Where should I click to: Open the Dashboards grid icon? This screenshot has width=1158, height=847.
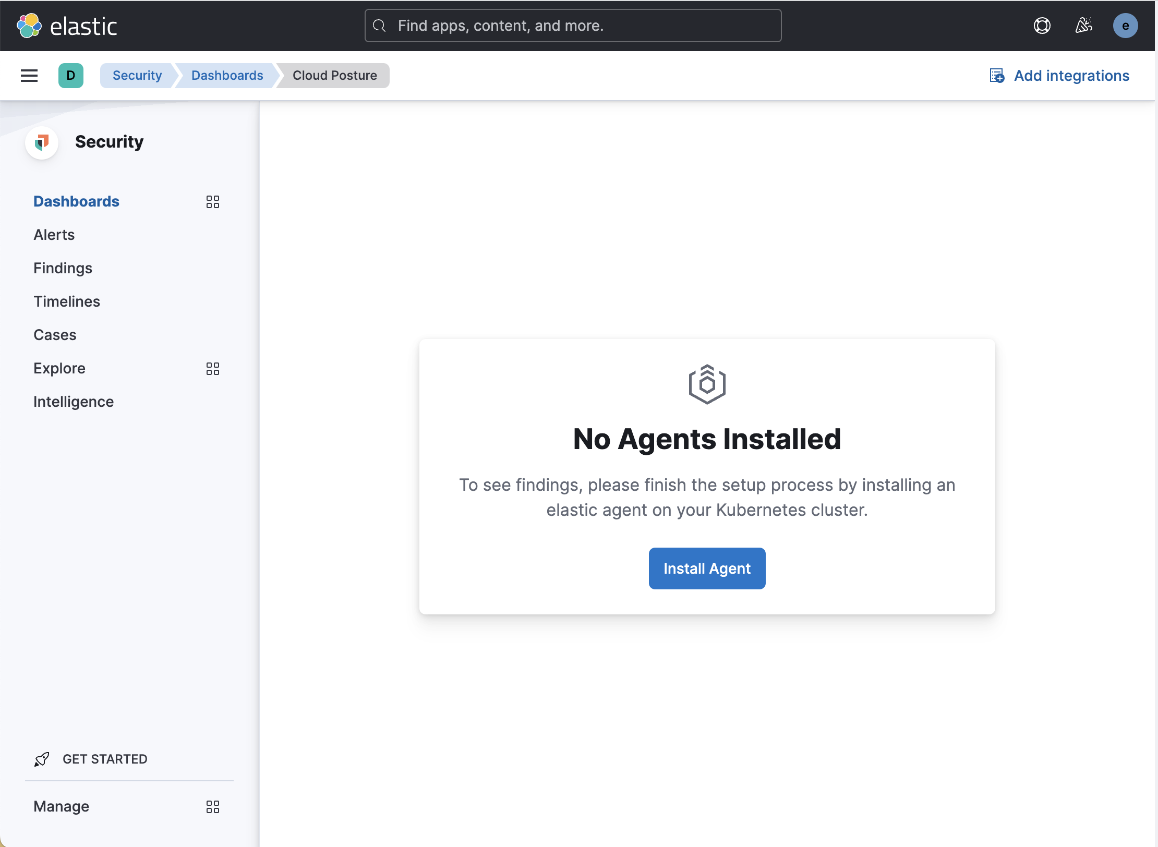click(213, 202)
